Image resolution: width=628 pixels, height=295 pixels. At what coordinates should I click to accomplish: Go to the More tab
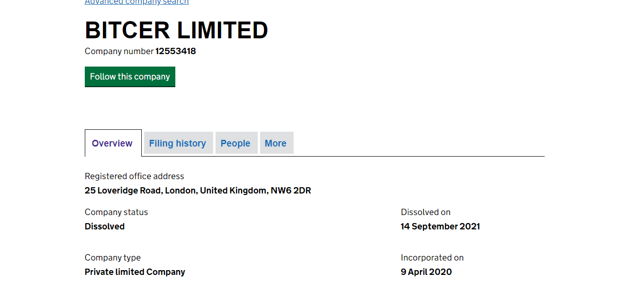[x=275, y=143]
